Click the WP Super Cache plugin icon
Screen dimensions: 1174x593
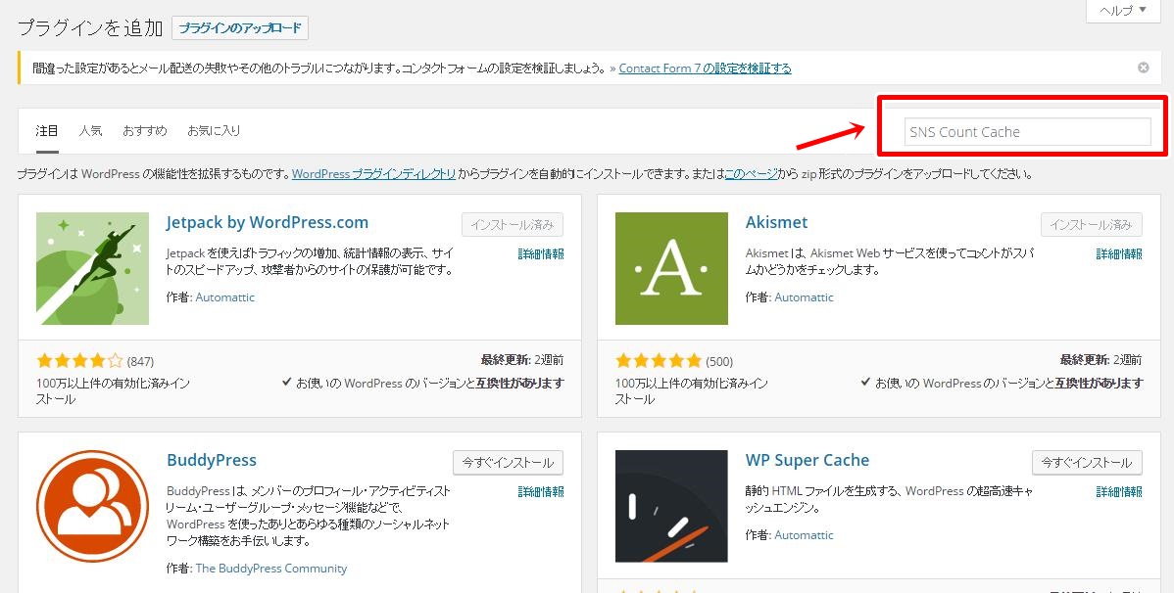671,506
